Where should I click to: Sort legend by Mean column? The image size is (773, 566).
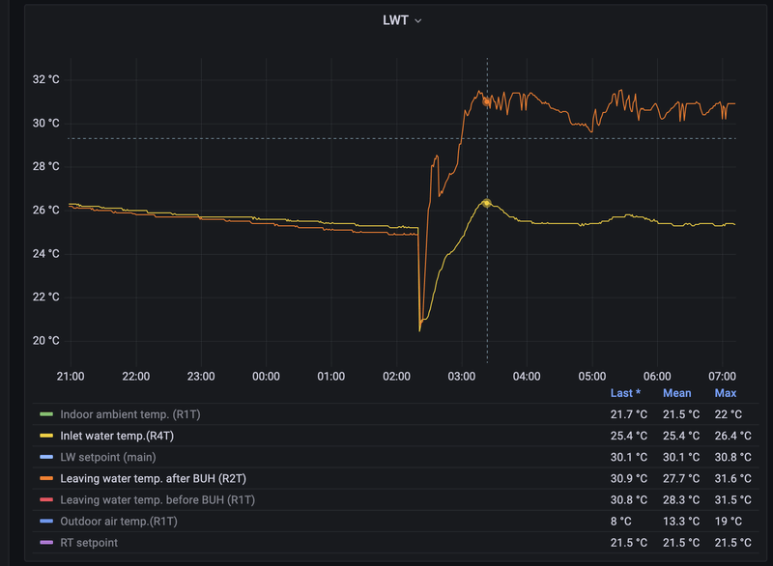(x=676, y=393)
